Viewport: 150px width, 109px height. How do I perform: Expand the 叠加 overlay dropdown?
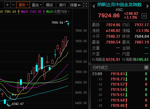[x=37, y=5]
